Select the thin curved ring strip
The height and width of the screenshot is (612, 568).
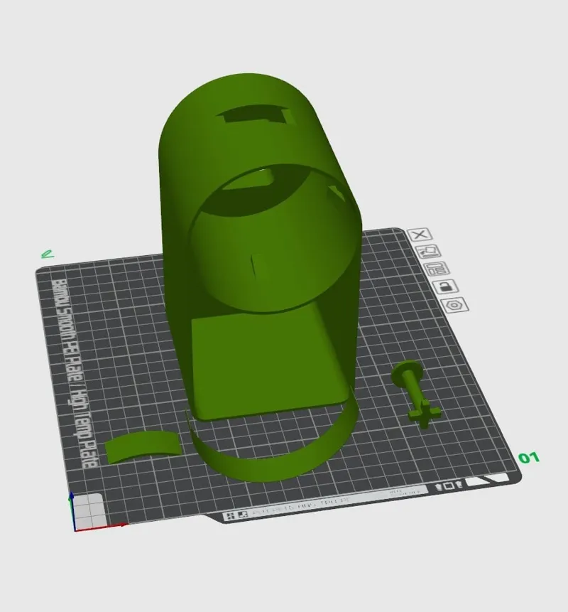pyautogui.click(x=269, y=449)
